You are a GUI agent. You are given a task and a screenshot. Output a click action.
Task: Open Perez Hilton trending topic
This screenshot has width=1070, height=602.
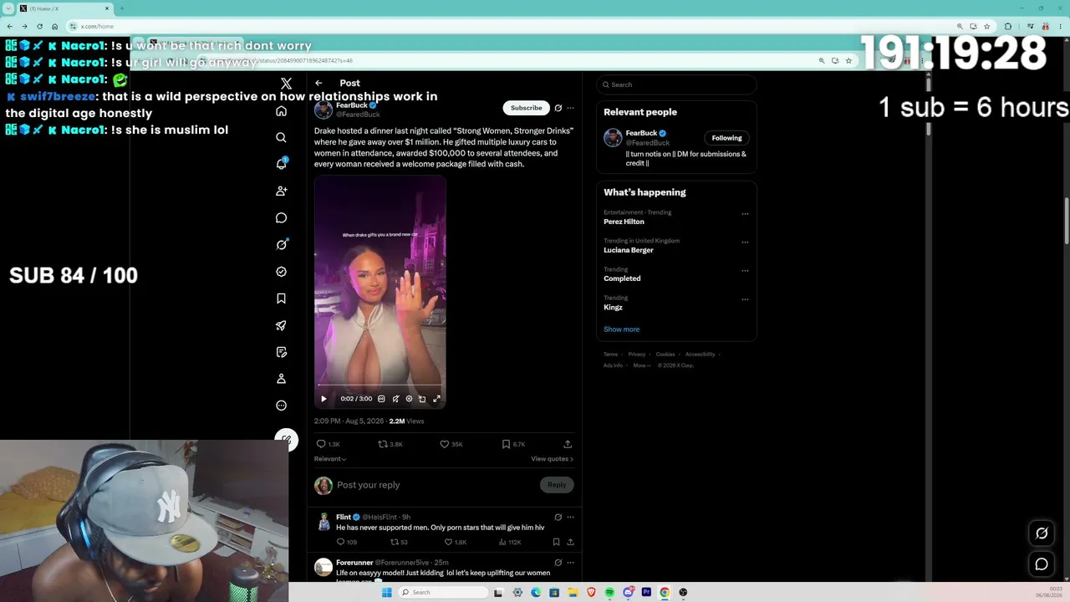point(624,222)
